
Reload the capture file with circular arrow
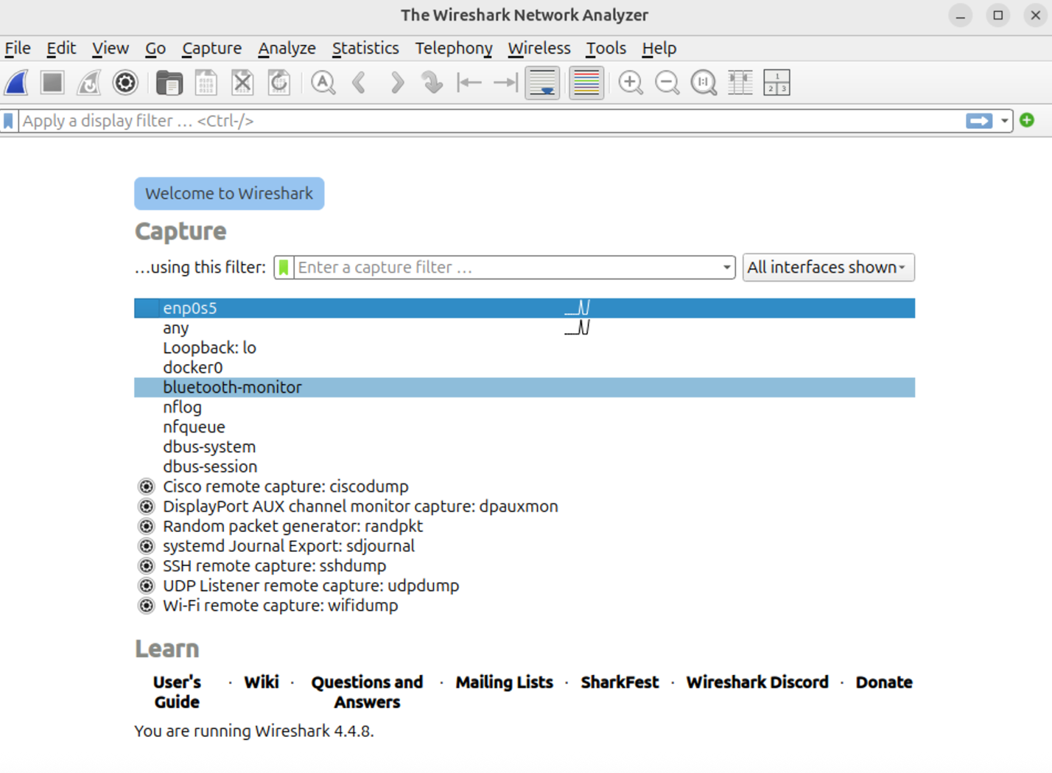coord(279,83)
